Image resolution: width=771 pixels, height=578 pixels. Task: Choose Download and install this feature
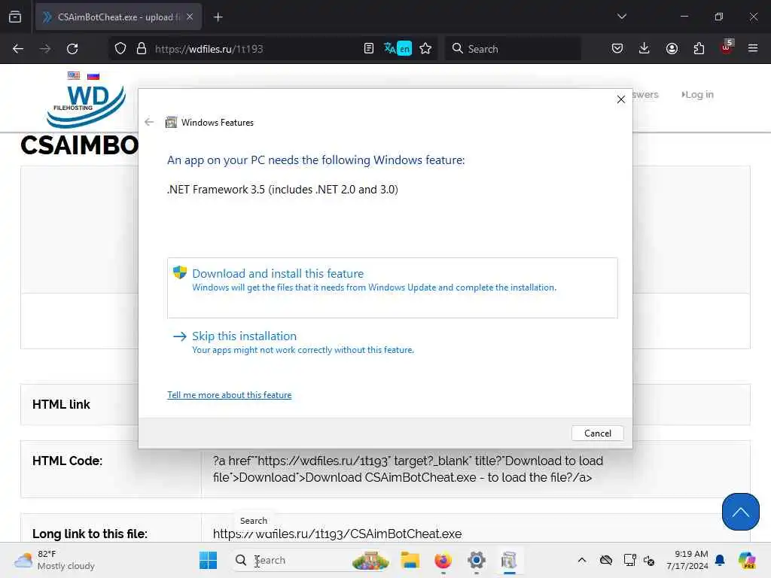click(x=392, y=287)
